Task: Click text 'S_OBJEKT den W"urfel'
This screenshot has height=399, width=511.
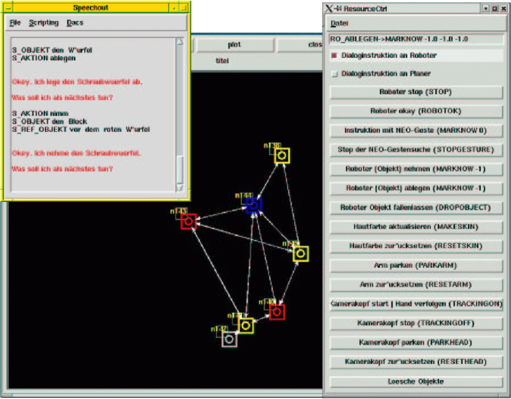Action: (x=52, y=50)
